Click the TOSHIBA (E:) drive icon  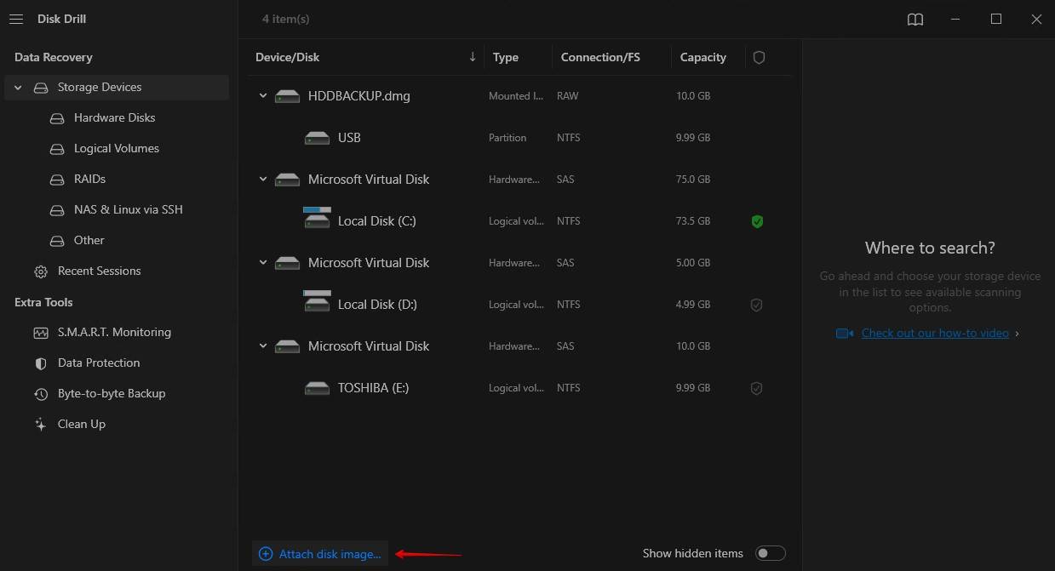[317, 388]
